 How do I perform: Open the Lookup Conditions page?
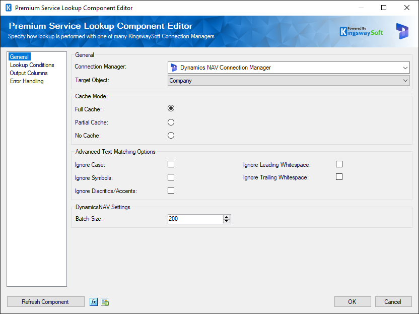point(32,65)
